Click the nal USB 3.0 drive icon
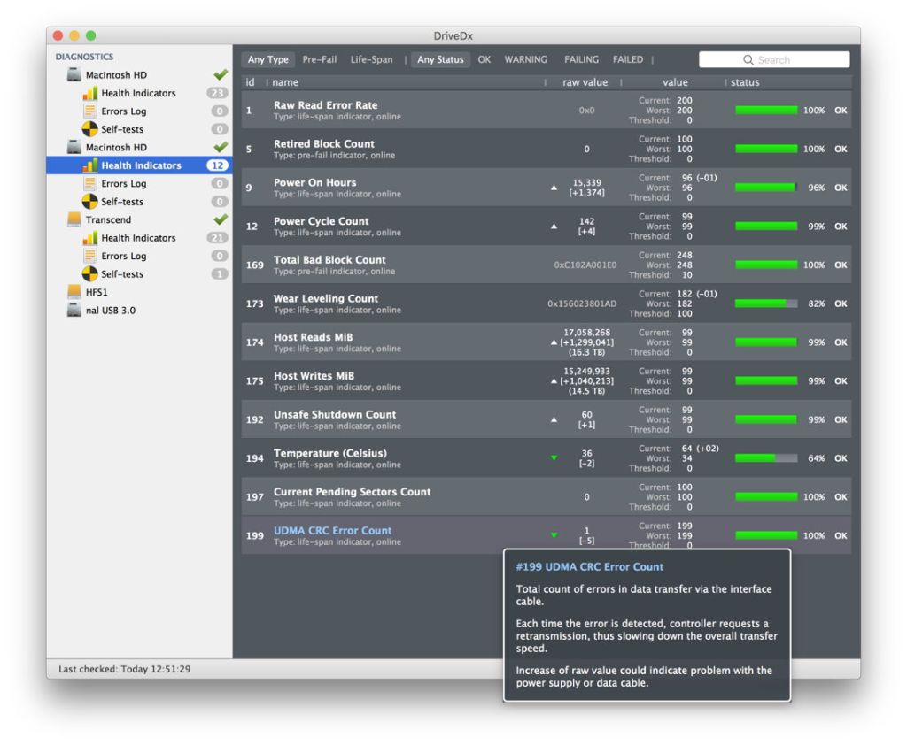Viewport: 907px width, 745px height. pos(74,311)
